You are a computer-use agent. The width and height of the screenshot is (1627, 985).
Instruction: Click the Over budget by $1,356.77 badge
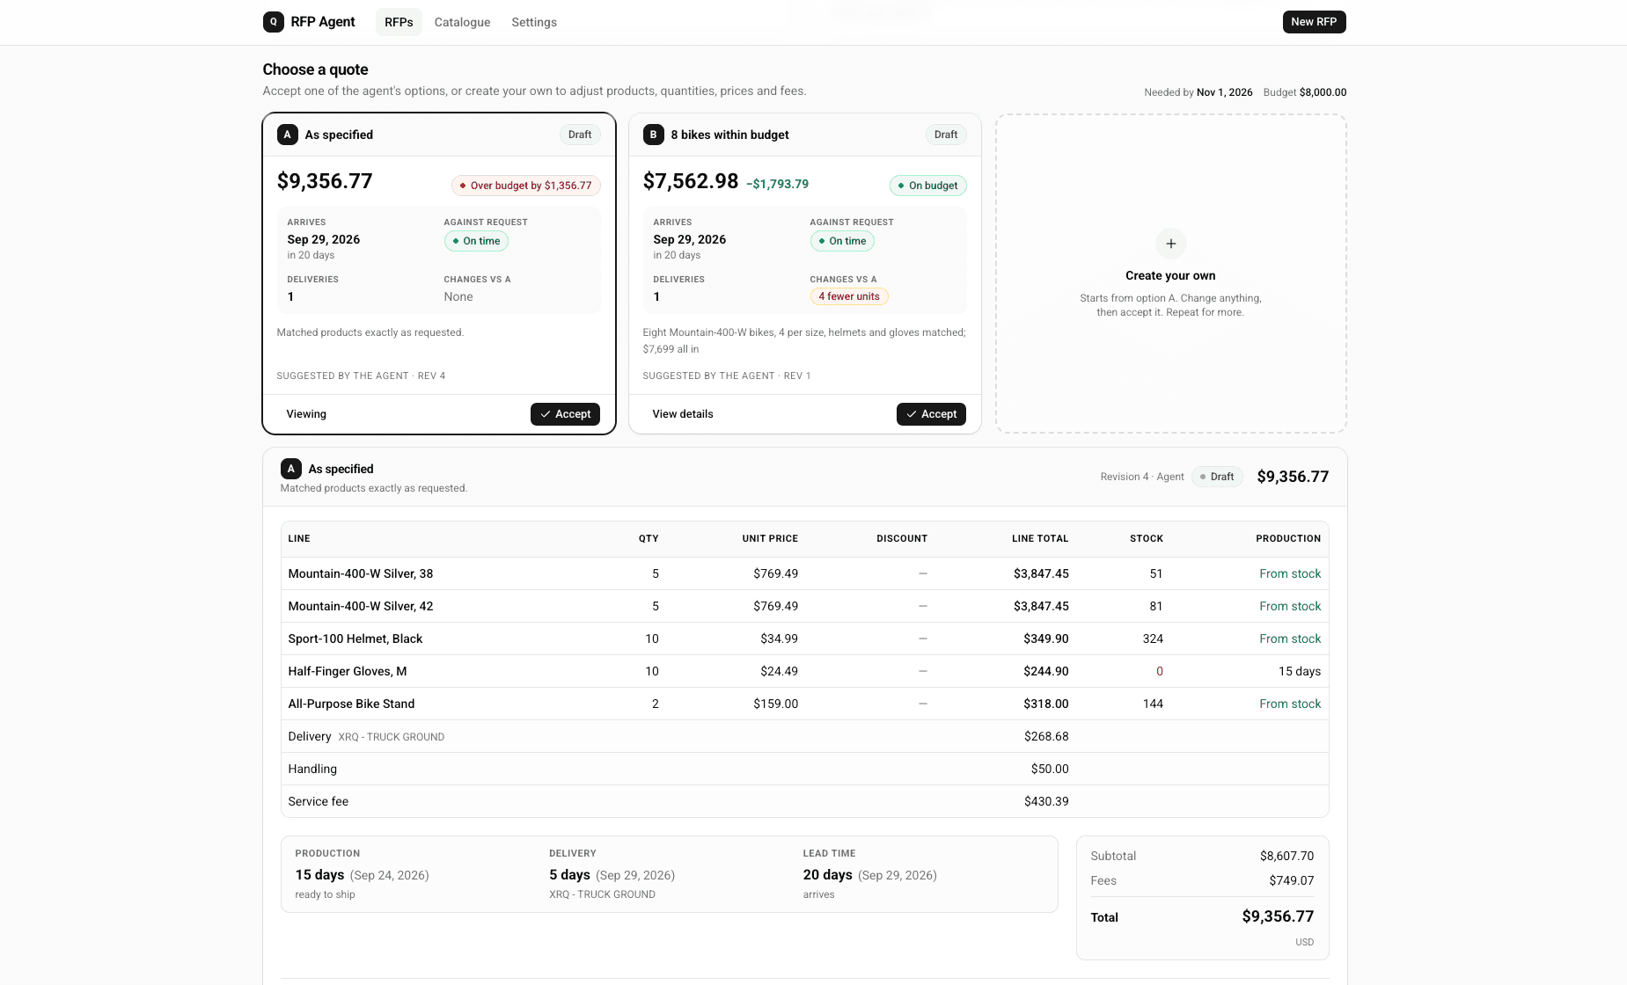526,186
